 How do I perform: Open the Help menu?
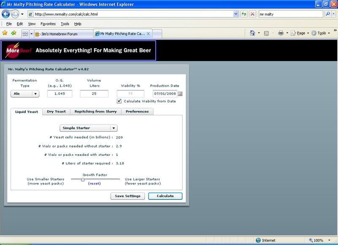point(78,24)
